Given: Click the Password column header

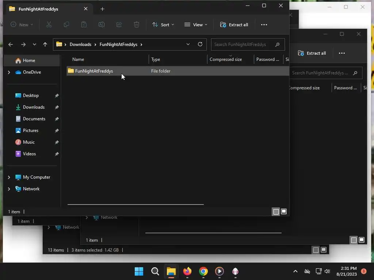Looking at the screenshot, I should point(268,59).
